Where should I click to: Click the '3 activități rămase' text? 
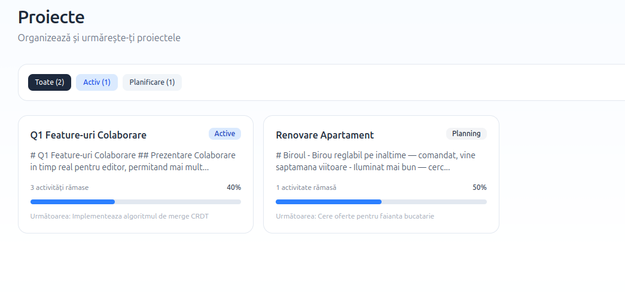pos(59,188)
